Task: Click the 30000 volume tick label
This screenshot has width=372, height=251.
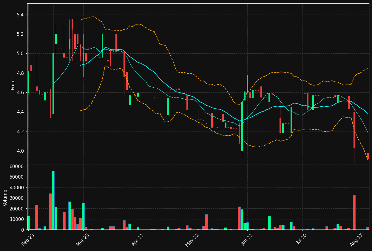Action: pyautogui.click(x=17, y=198)
